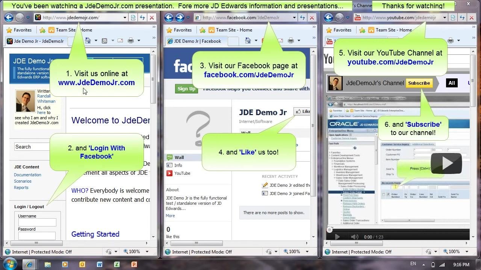Open PowerPoint from the taskbar

[x=134, y=264]
